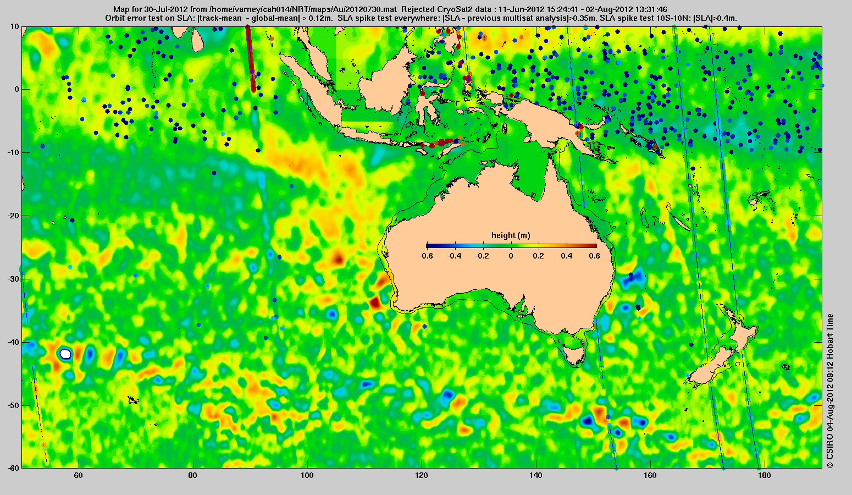Screen dimensions: 852x495
Task: Click the dark red eddy southwest of Australia
Action: [x=375, y=302]
